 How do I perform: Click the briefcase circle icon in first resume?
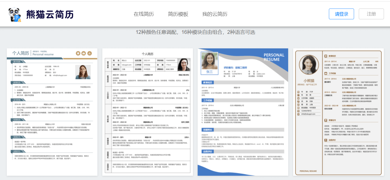click(83, 53)
